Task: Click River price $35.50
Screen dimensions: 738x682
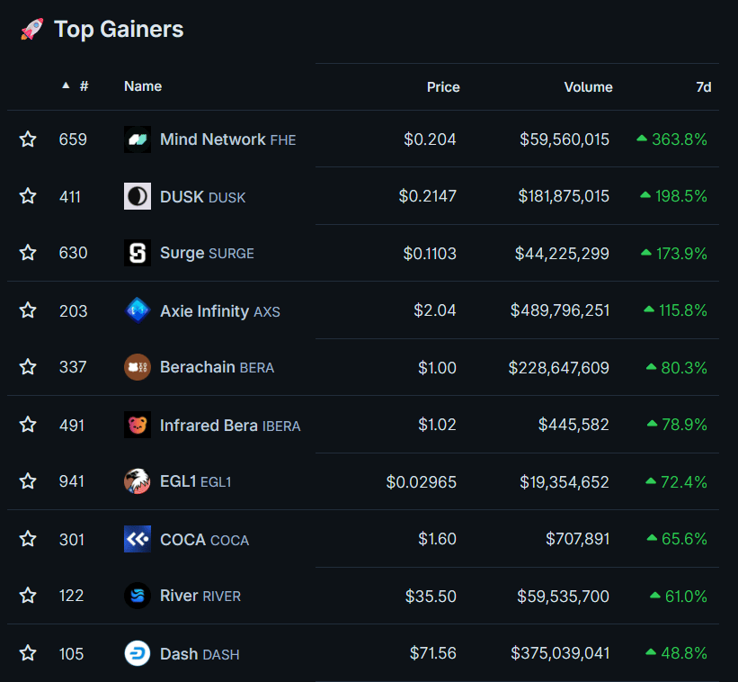Action: pyautogui.click(x=431, y=597)
